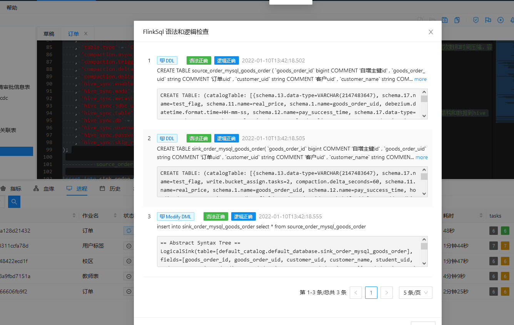Switch to the 订单 editor tab
This screenshot has height=325, width=514.
coord(73,34)
